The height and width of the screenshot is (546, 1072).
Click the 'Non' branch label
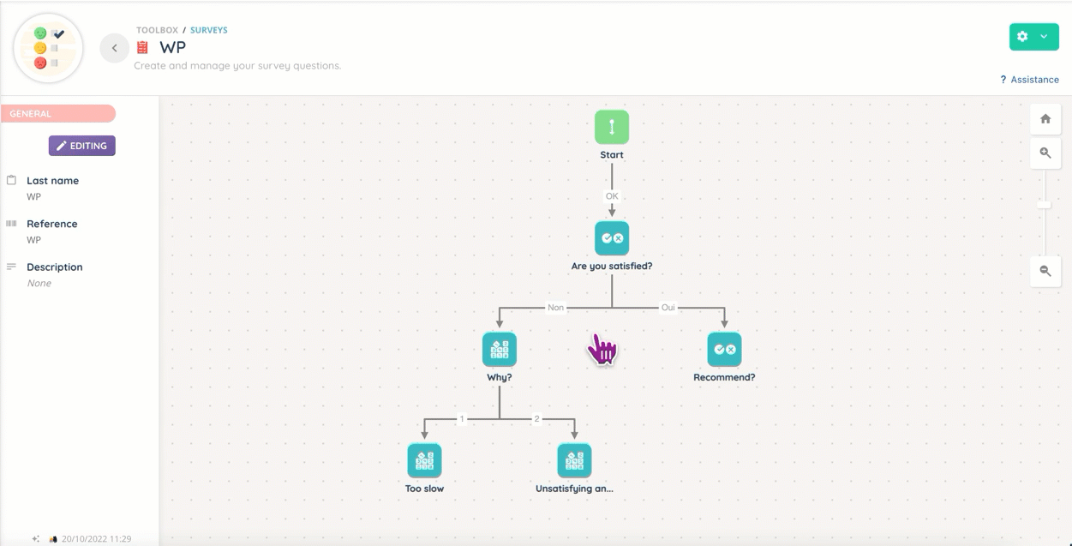pos(555,307)
